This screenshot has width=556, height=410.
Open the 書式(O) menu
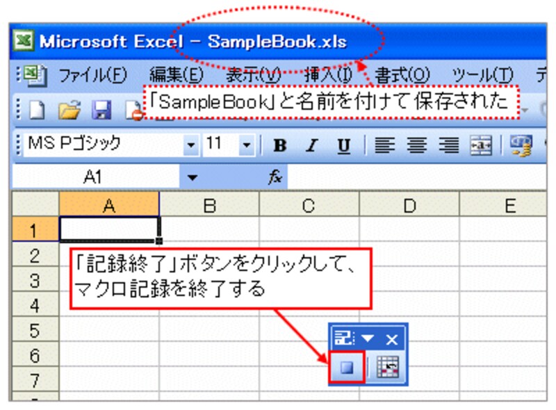pyautogui.click(x=402, y=75)
